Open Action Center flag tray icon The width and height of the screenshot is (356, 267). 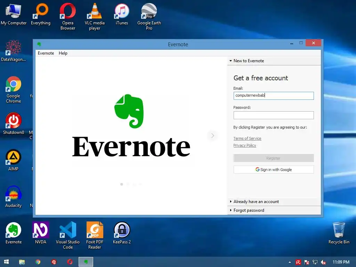coord(307,262)
